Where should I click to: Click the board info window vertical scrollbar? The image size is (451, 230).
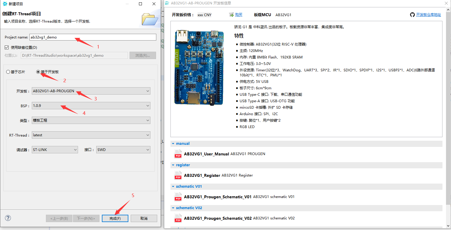pos(448,117)
